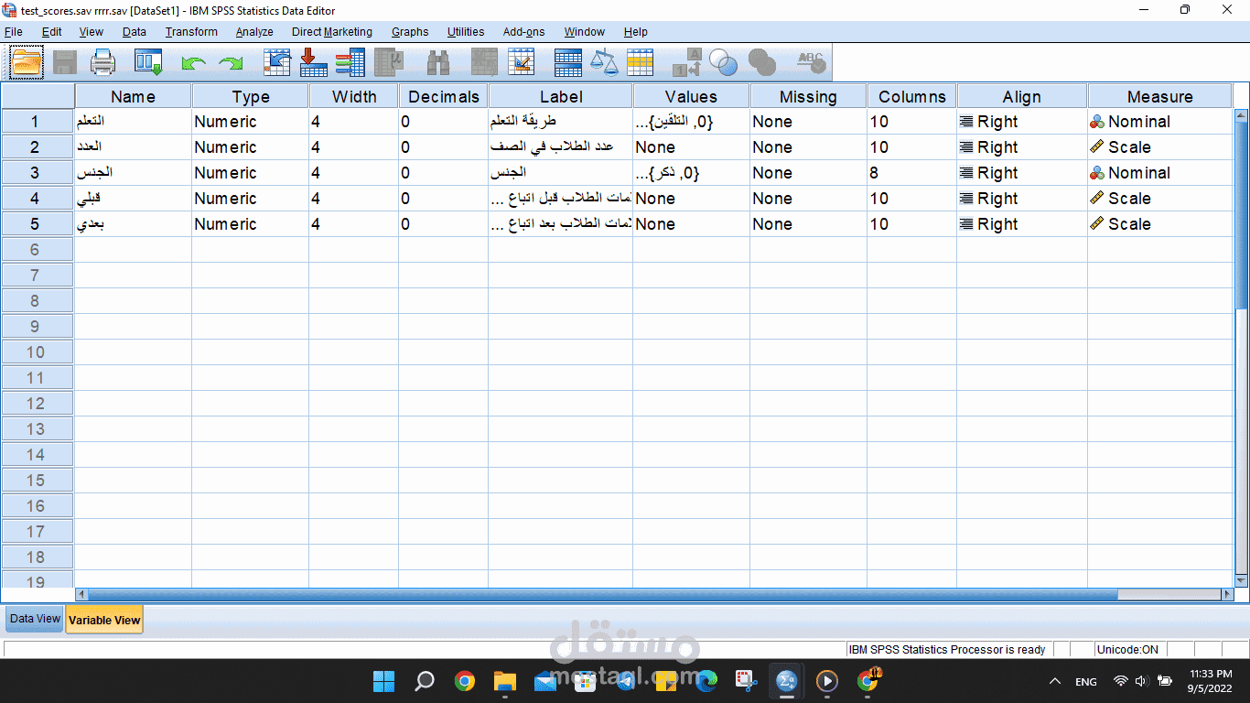This screenshot has height=703, width=1250.
Task: Click the Name column header
Action: click(134, 96)
